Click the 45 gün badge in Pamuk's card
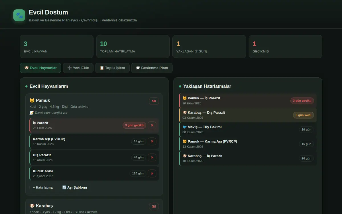342x214 pixels. coord(139,157)
